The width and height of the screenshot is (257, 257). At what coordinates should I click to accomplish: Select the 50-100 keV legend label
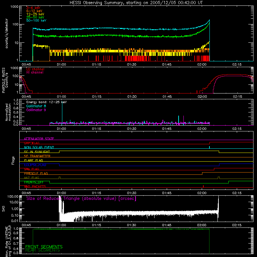pos(36,21)
